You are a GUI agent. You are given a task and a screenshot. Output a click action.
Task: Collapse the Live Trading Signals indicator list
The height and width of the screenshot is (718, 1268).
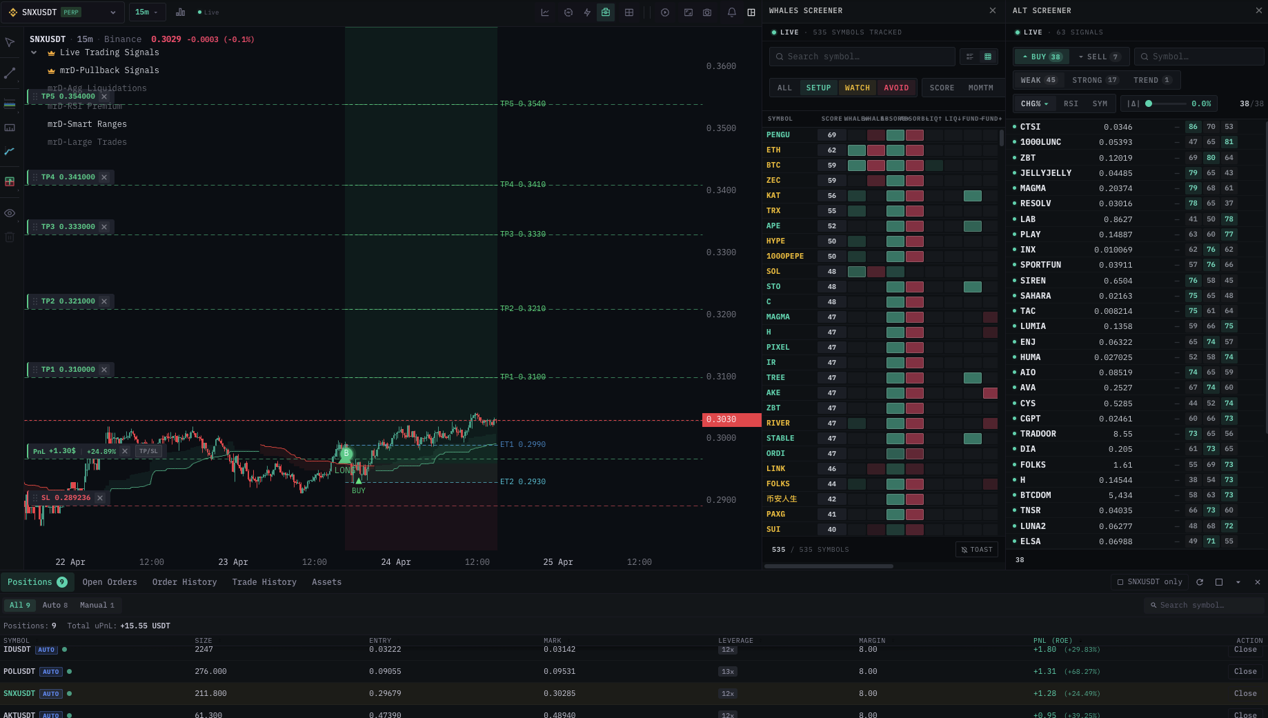34,52
